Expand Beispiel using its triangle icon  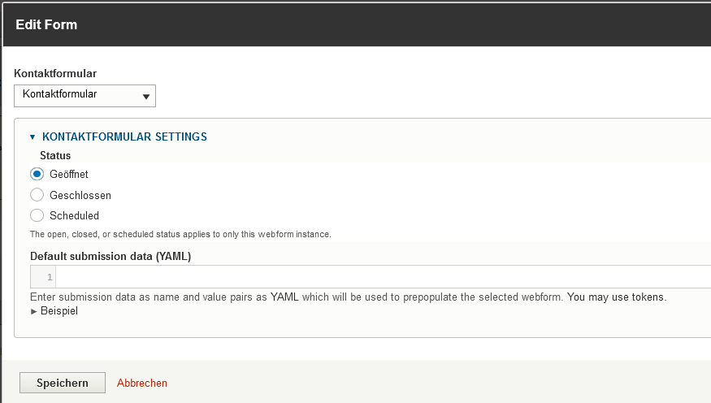[x=33, y=311]
